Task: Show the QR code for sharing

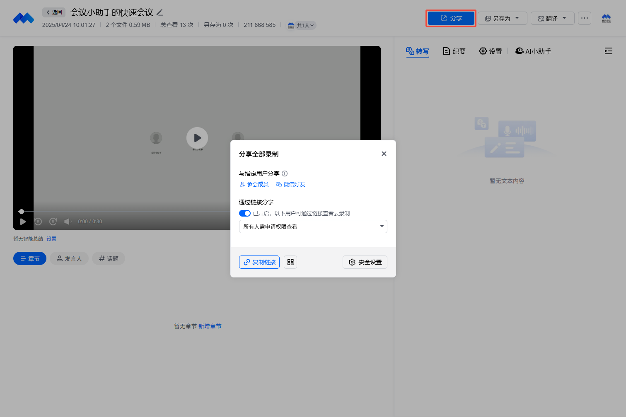Action: pyautogui.click(x=290, y=262)
